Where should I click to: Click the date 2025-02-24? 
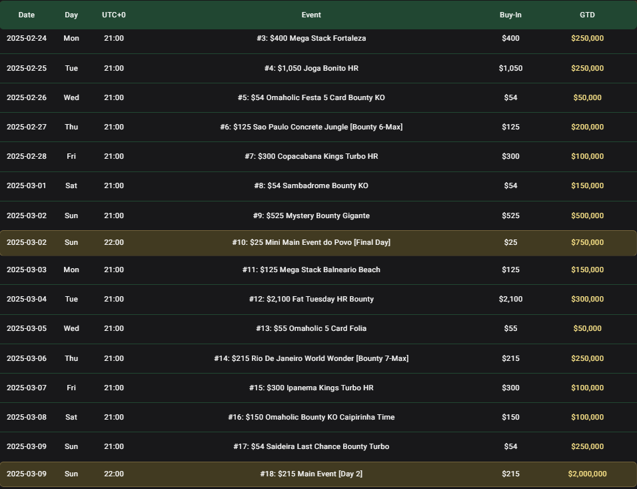pyautogui.click(x=27, y=38)
